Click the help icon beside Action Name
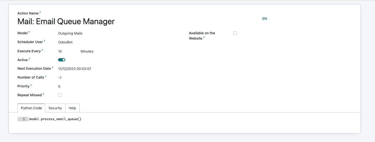Image resolution: width=375 pixels, height=142 pixels. (x=40, y=13)
